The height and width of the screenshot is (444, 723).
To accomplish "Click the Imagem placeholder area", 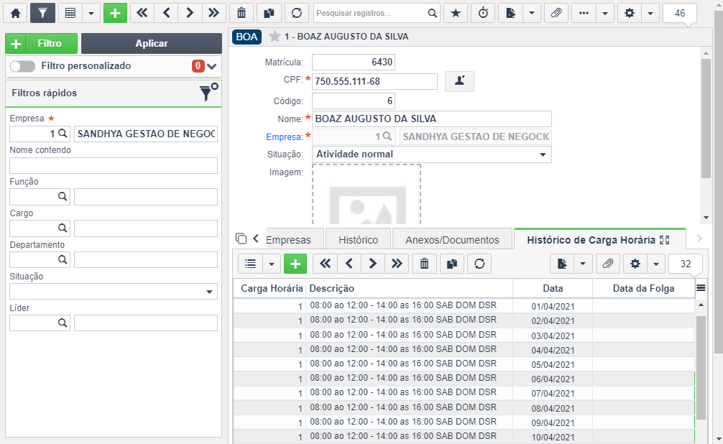I will pyautogui.click(x=367, y=195).
